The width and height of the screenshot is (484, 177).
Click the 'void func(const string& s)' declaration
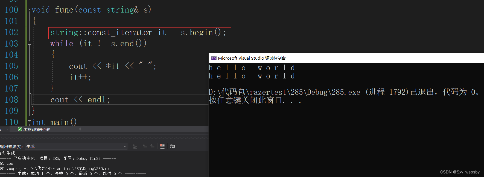pos(91,10)
